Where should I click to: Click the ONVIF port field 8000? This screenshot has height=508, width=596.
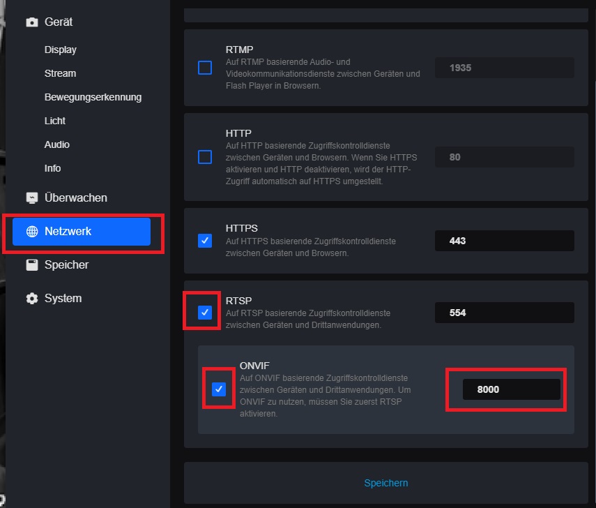[512, 389]
